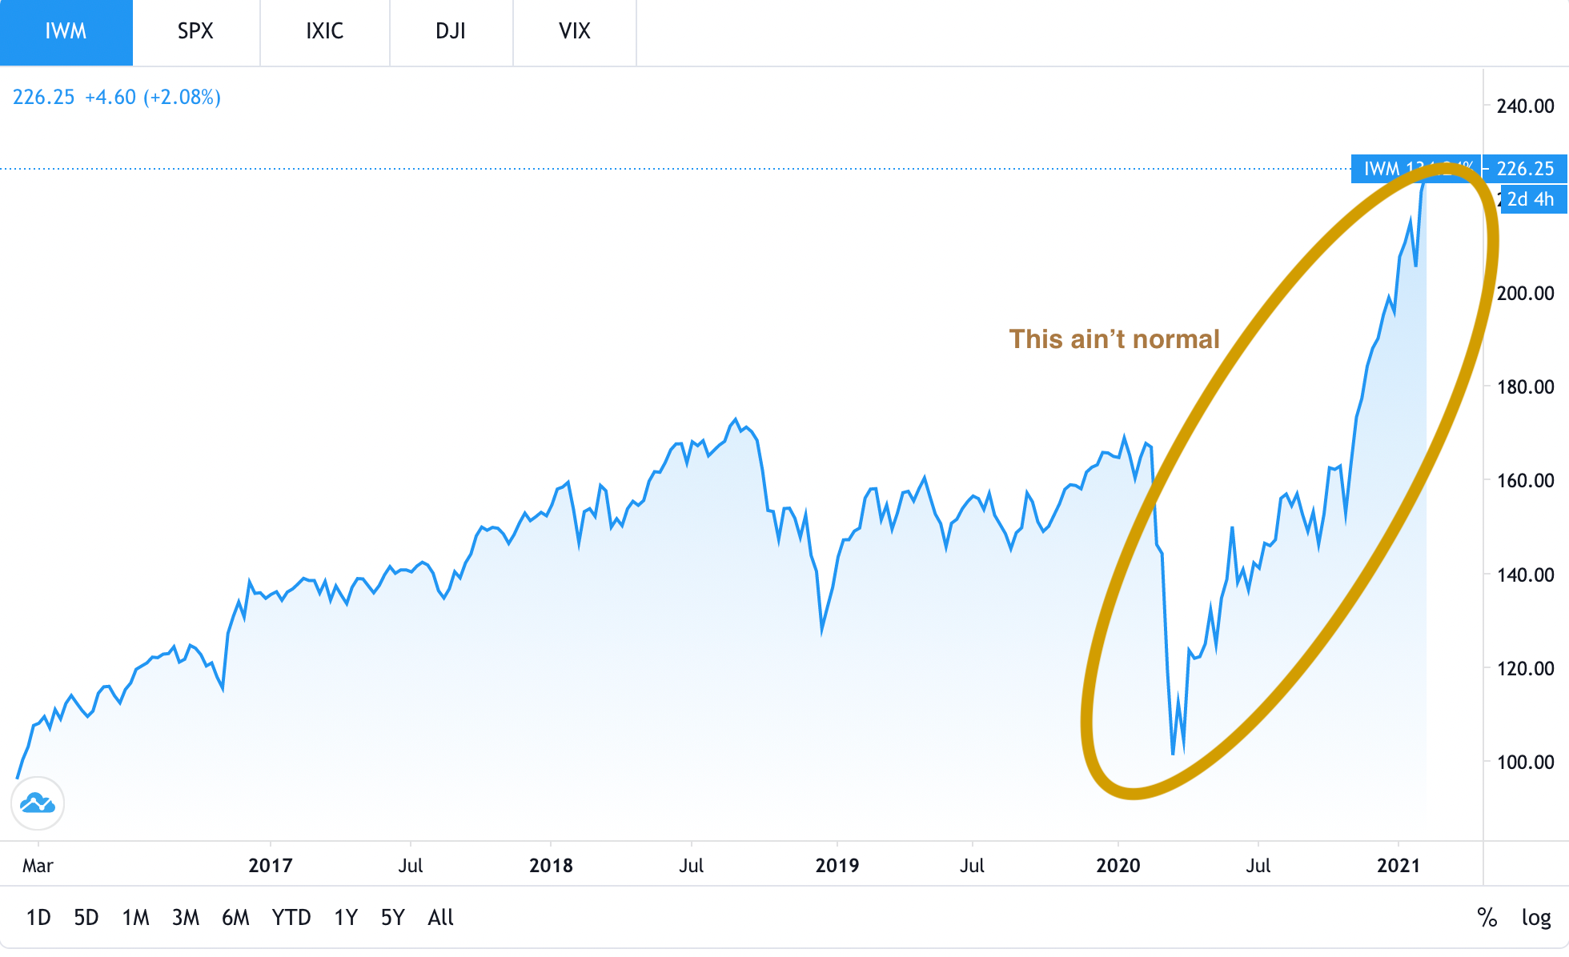Switch chart range to 6M
The width and height of the screenshot is (1569, 957).
[x=235, y=917]
